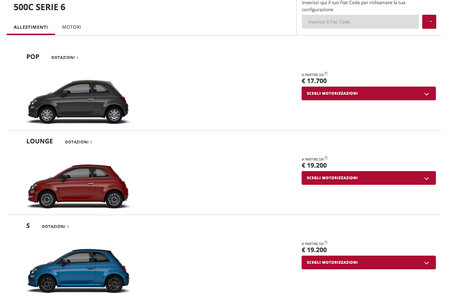Click the LOUNGE trim heading

click(40, 141)
